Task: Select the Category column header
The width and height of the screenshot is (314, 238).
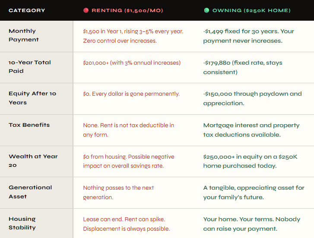Action: [x=27, y=10]
